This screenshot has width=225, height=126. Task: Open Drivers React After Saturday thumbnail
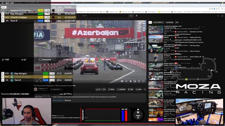[156, 113]
